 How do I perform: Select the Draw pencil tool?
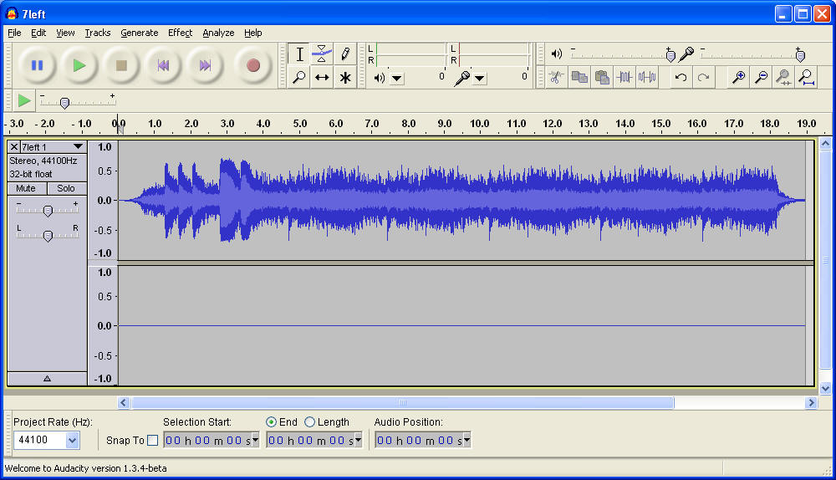coord(344,54)
